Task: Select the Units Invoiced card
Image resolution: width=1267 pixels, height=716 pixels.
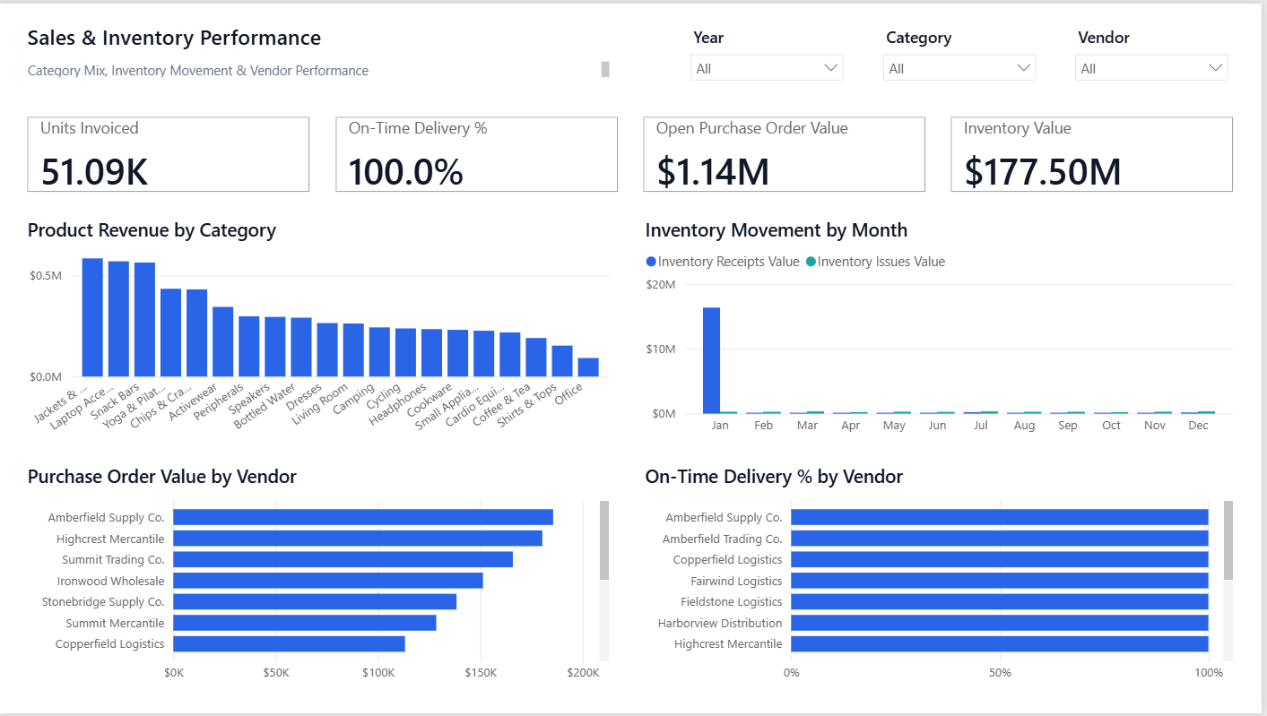Action: 169,154
